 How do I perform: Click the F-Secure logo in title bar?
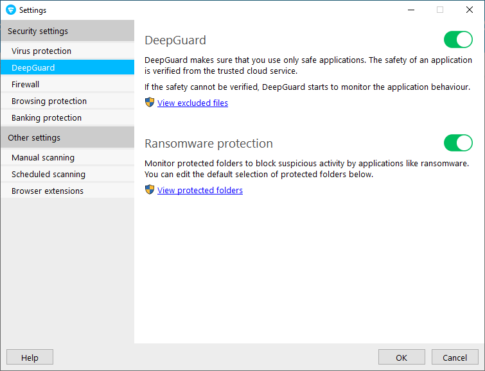[x=10, y=10]
